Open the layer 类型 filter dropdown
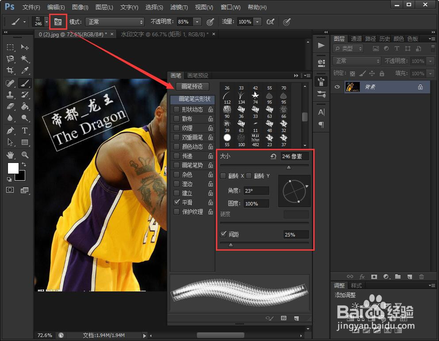 tap(348, 48)
